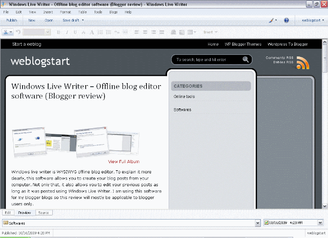This screenshot has width=328, height=238.
Task: Open the Softwares category dropdown
Action: [258, 223]
